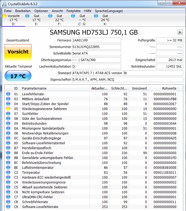Click the status dot for UltraDMA-CRC-Fehler
Viewport: 186px width, 211px height.
(8, 197)
